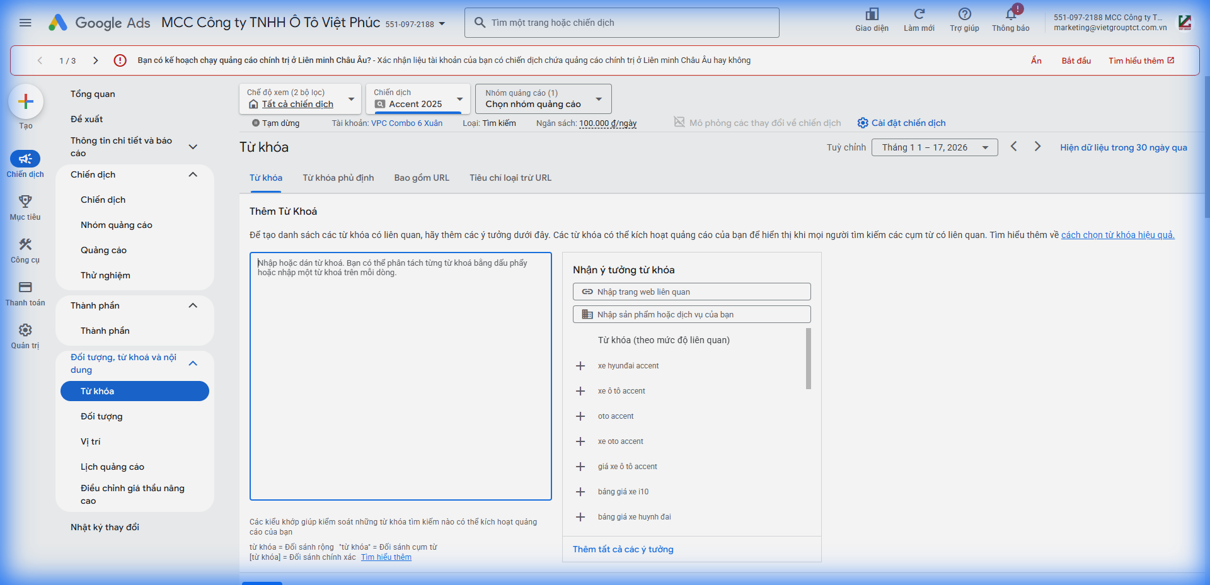Open Quản trị gear icon

pos(25,330)
